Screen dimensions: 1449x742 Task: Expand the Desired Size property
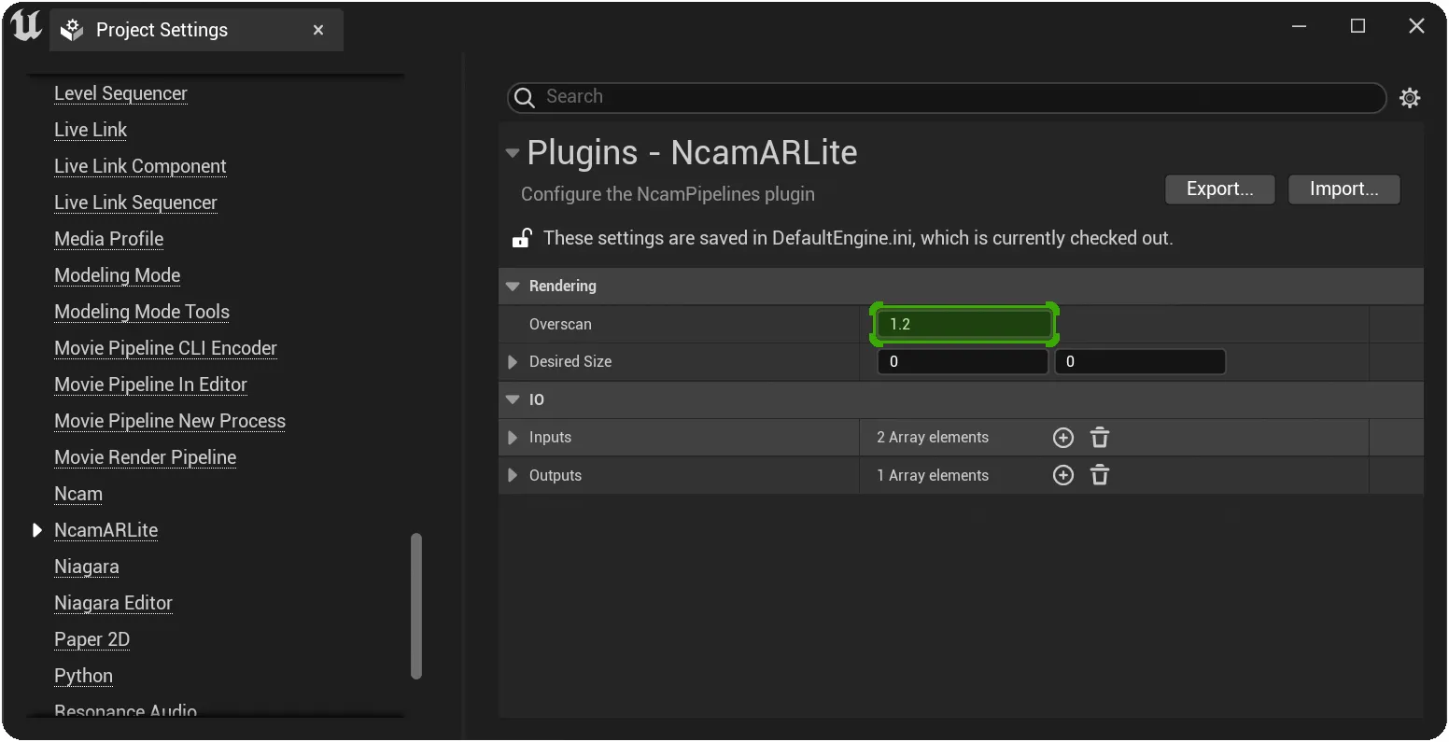click(x=513, y=362)
